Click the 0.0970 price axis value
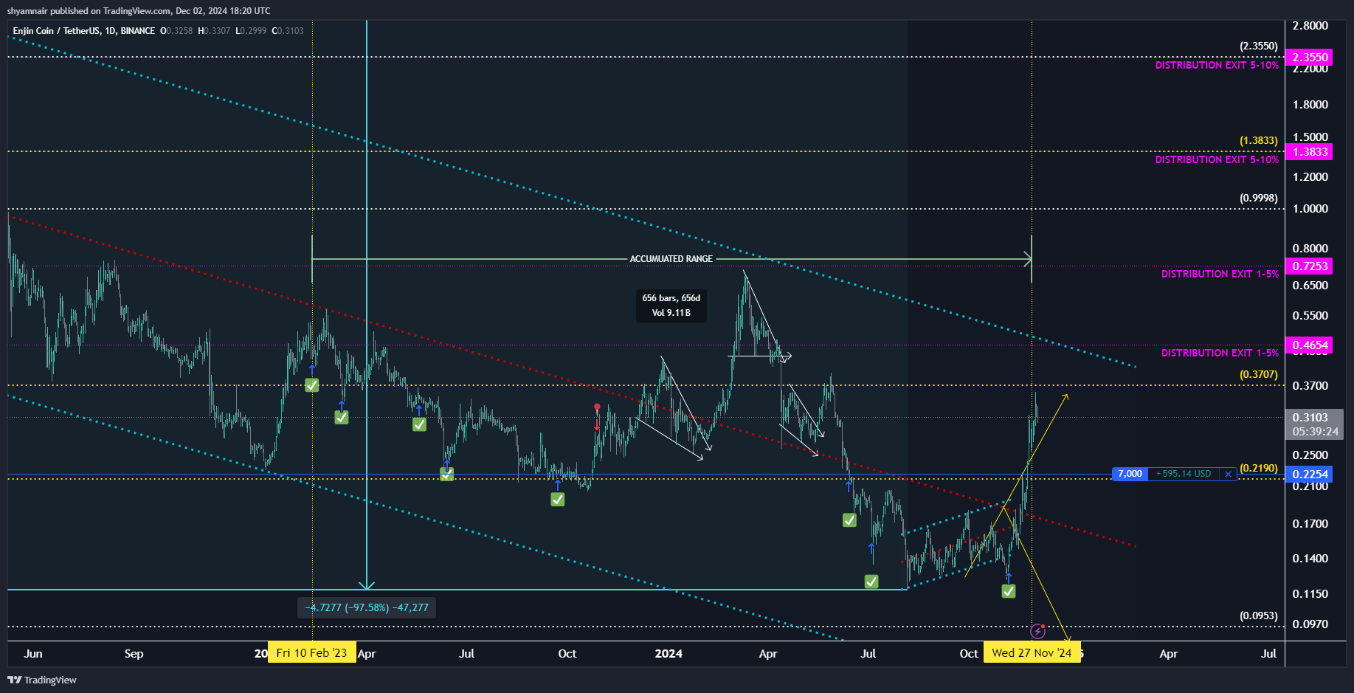Image resolution: width=1354 pixels, height=693 pixels. click(x=1310, y=624)
